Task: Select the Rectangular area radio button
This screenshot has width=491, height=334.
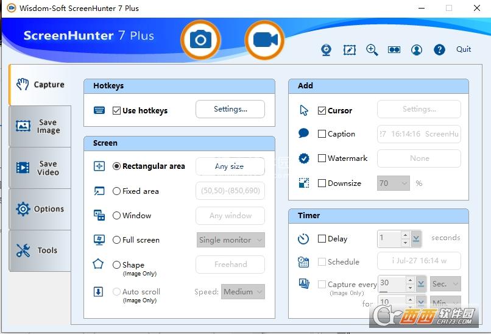Action: click(116, 166)
